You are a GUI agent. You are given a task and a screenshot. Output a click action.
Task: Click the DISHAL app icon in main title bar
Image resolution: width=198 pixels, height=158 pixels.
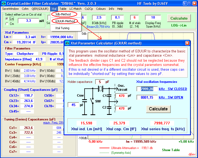[4, 3]
